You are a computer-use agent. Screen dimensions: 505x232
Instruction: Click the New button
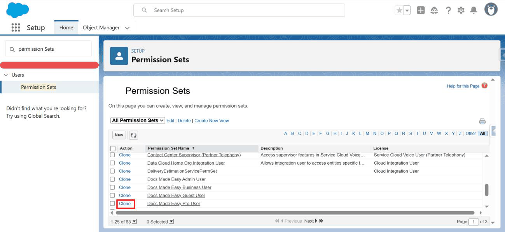point(119,135)
